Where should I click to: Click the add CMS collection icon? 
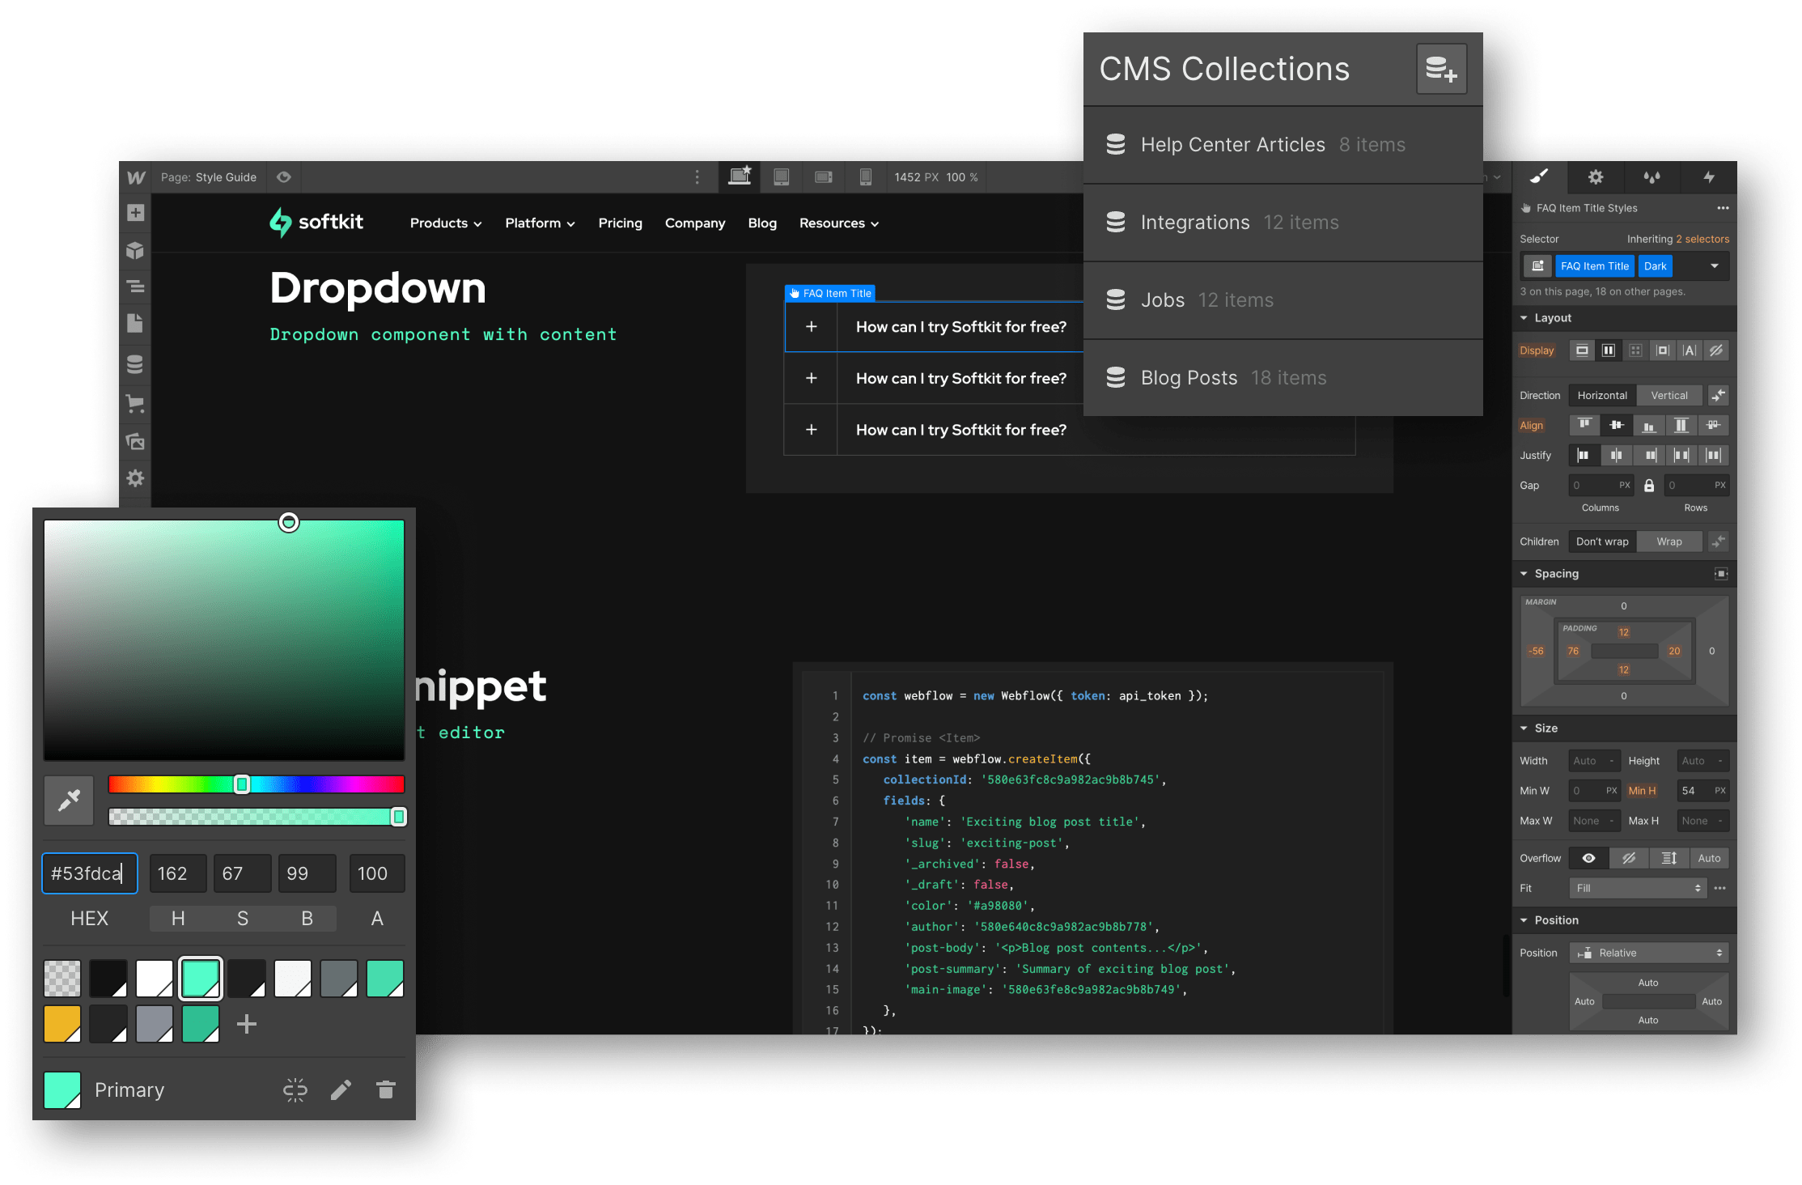[x=1441, y=70]
